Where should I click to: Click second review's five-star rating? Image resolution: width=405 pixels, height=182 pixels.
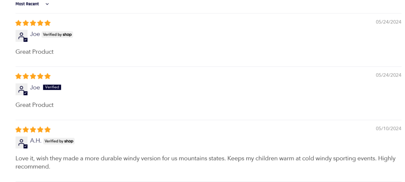pyautogui.click(x=33, y=76)
